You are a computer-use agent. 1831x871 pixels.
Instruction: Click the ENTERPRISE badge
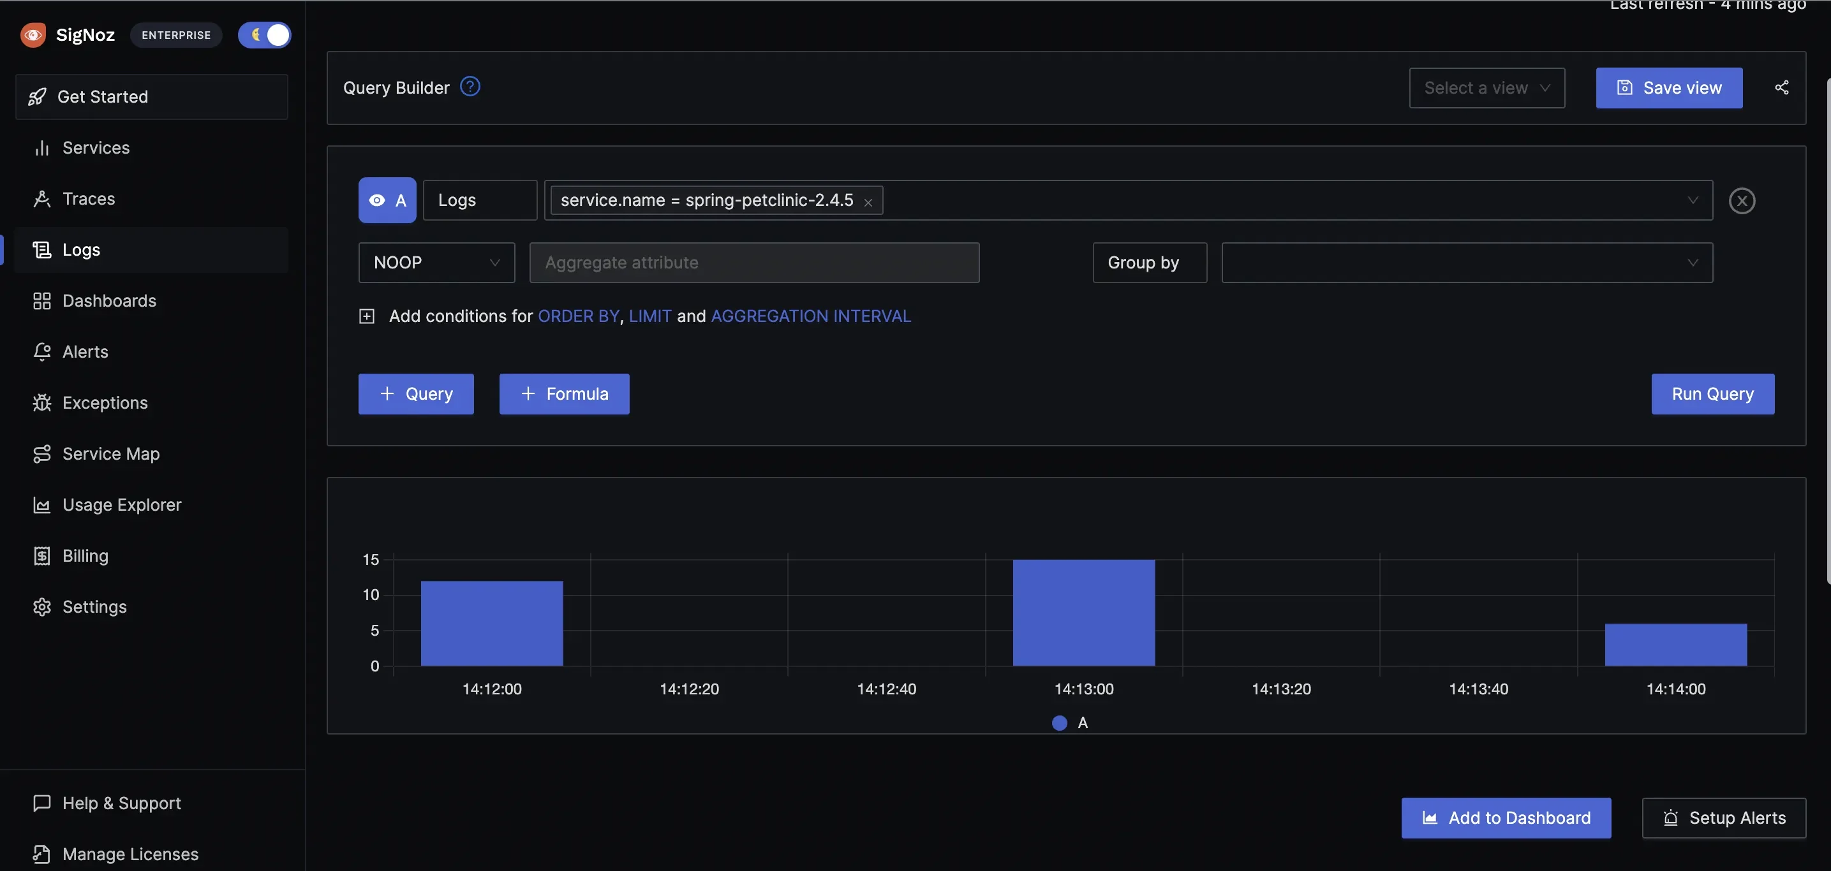click(176, 35)
